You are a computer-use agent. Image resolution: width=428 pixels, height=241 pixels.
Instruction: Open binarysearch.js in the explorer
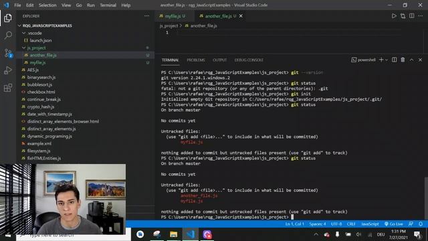pyautogui.click(x=41, y=78)
